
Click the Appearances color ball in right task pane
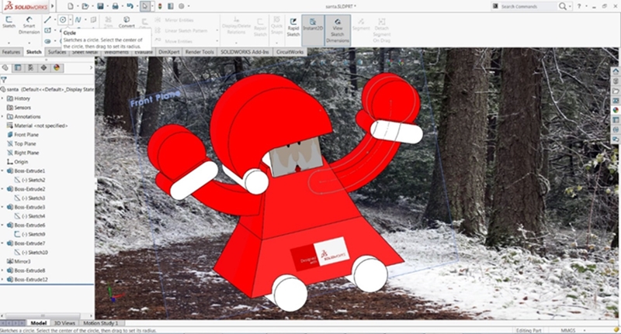[616, 110]
